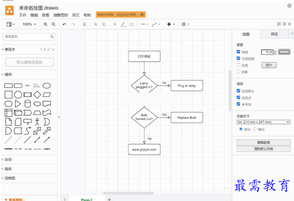Toggle the 连接点 connection points checkbox
294x201 pixels.
tap(238, 98)
